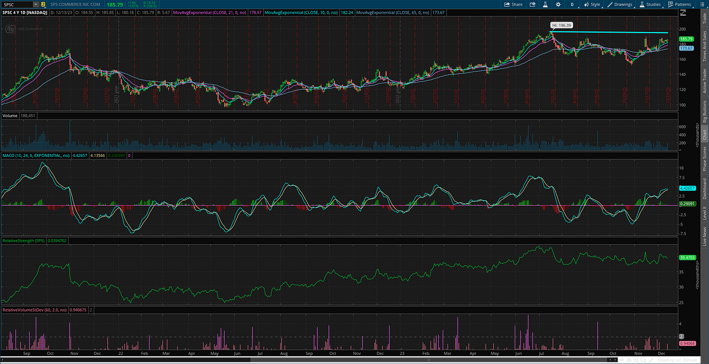Click the Volume study label

click(10, 116)
